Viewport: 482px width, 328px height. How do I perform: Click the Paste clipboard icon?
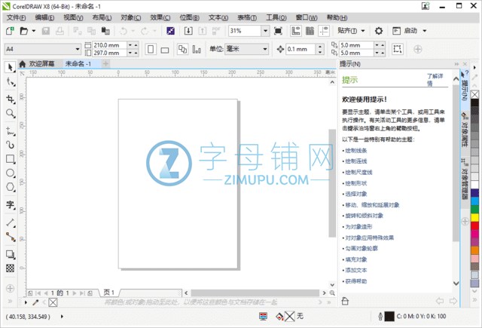click(x=105, y=31)
